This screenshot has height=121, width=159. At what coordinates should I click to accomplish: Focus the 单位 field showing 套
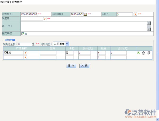point(70,53)
